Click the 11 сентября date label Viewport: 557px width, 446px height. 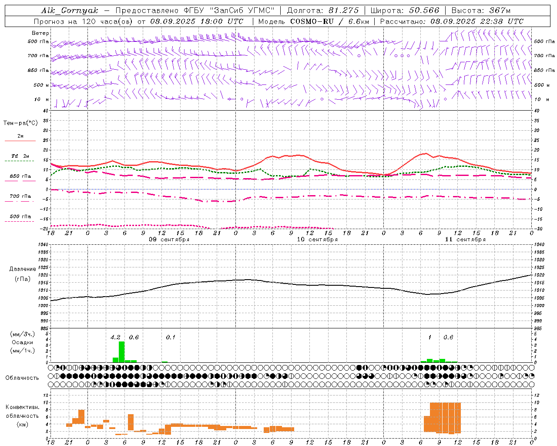465,240
